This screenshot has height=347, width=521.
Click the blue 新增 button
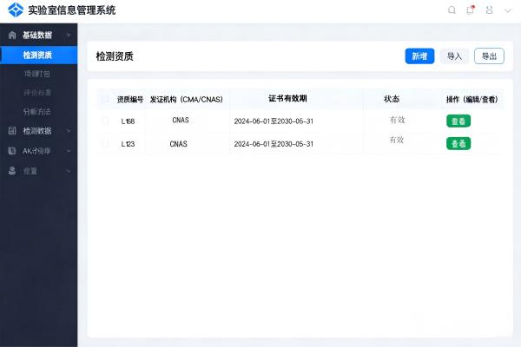(x=419, y=56)
